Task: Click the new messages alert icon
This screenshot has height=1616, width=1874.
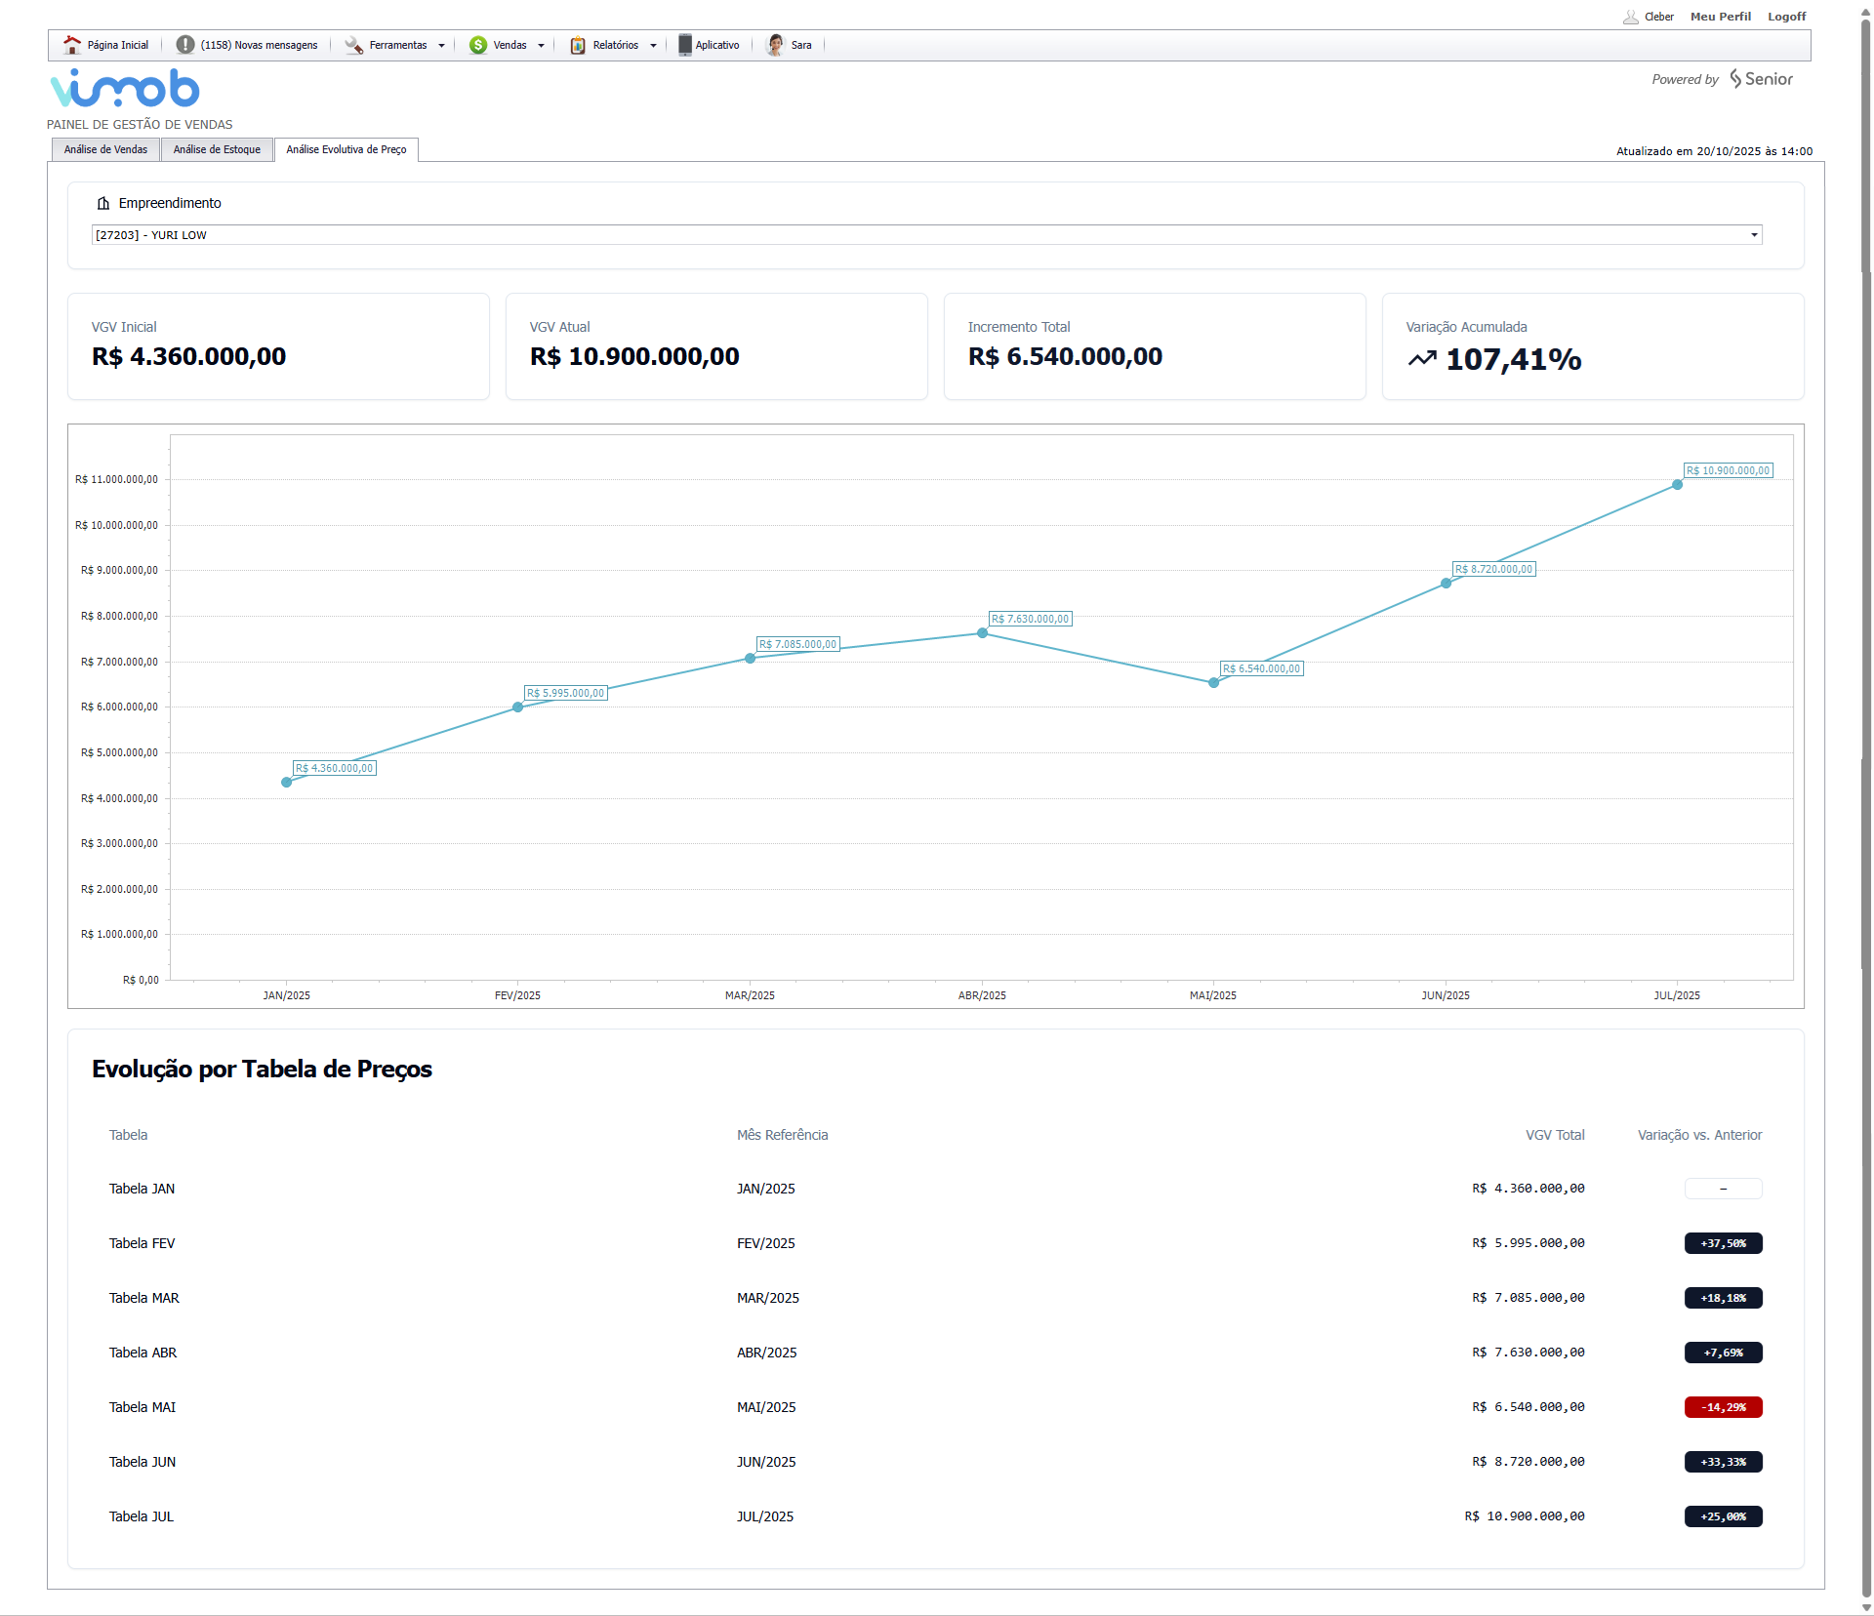Action: point(184,45)
